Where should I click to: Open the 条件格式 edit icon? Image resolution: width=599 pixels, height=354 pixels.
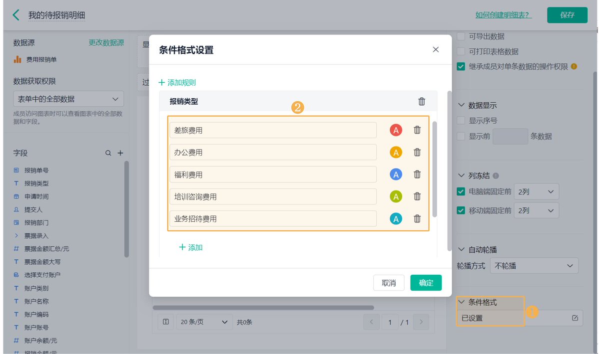[575, 318]
